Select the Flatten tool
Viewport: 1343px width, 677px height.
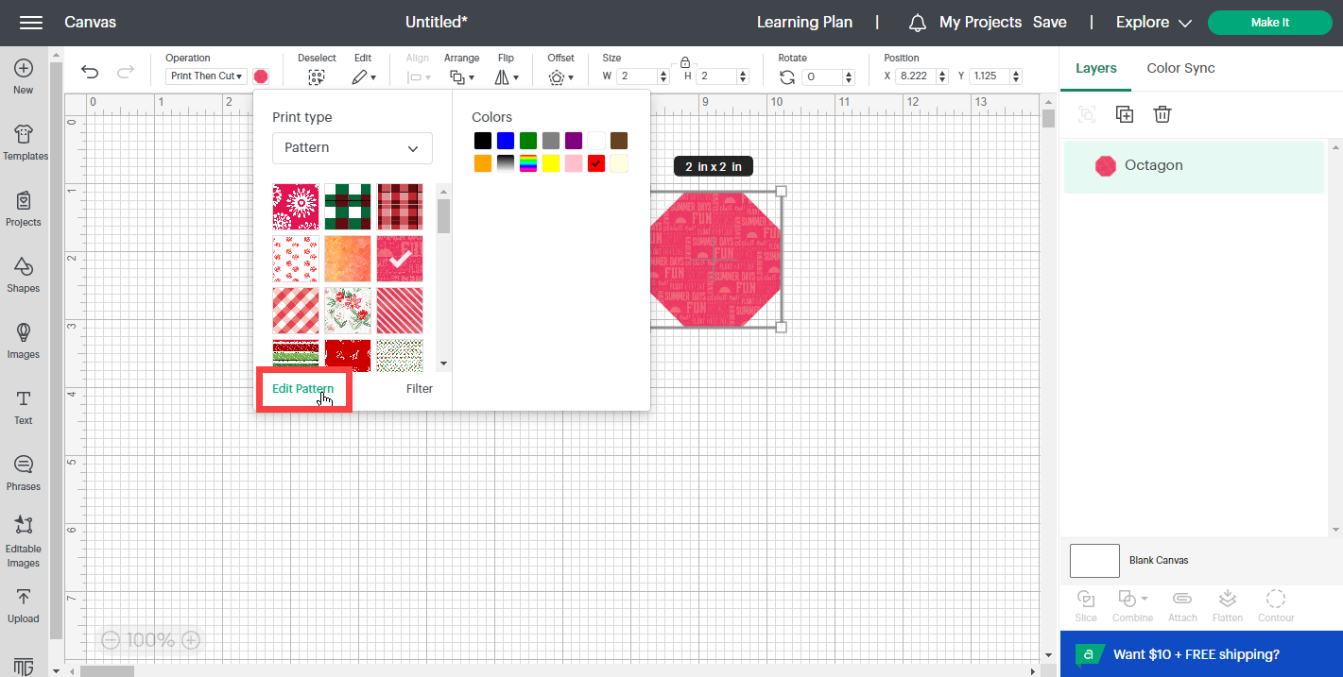[x=1227, y=604]
